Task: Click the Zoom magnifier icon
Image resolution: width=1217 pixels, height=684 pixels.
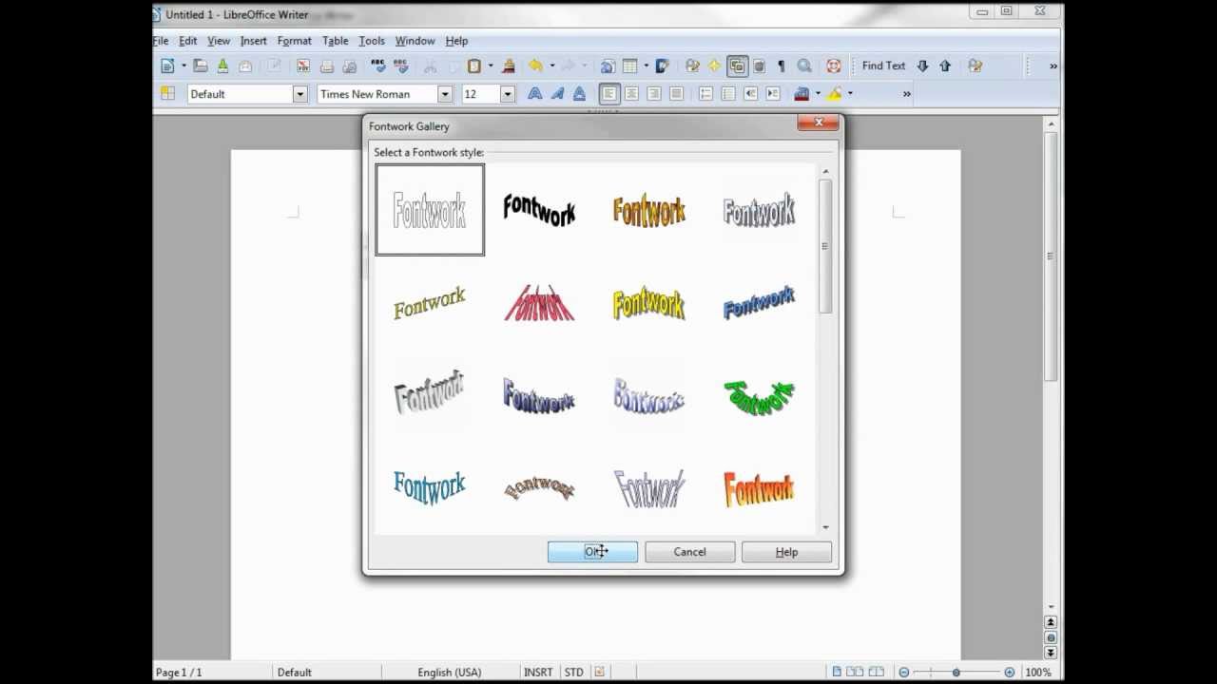Action: click(804, 66)
